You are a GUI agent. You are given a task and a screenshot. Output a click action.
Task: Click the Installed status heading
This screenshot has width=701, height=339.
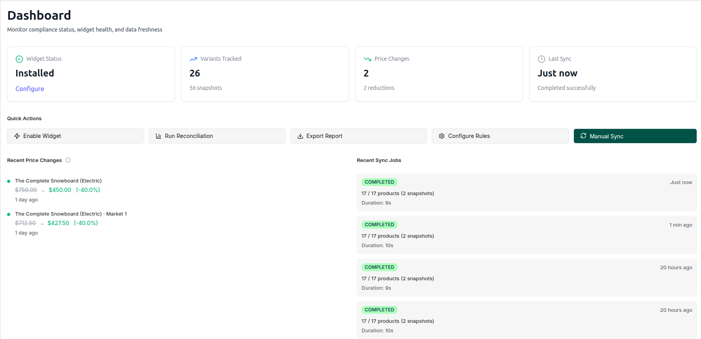(x=35, y=73)
